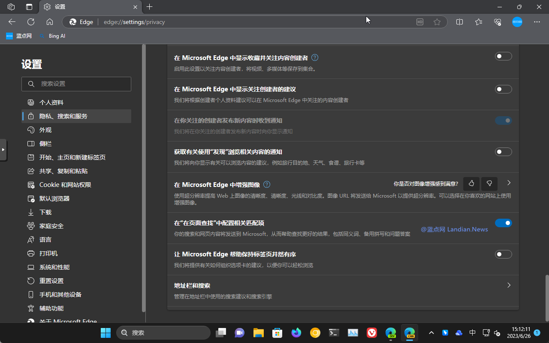Open Terminal from taskbar
Image resolution: width=549 pixels, height=343 pixels.
coord(334,333)
